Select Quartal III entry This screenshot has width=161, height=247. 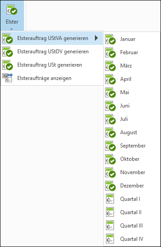pos(132,226)
